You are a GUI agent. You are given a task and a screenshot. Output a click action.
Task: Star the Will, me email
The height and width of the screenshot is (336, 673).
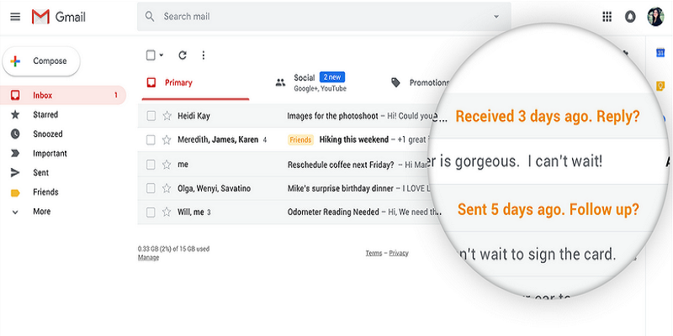(x=167, y=213)
